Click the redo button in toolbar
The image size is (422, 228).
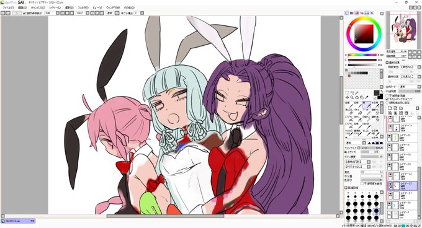tap(8, 13)
